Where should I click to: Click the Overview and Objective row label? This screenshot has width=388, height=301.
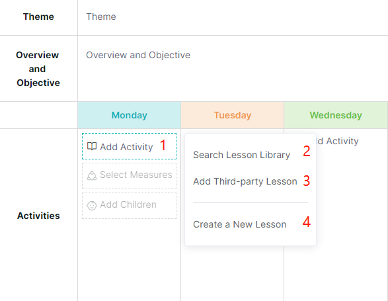[x=38, y=69]
